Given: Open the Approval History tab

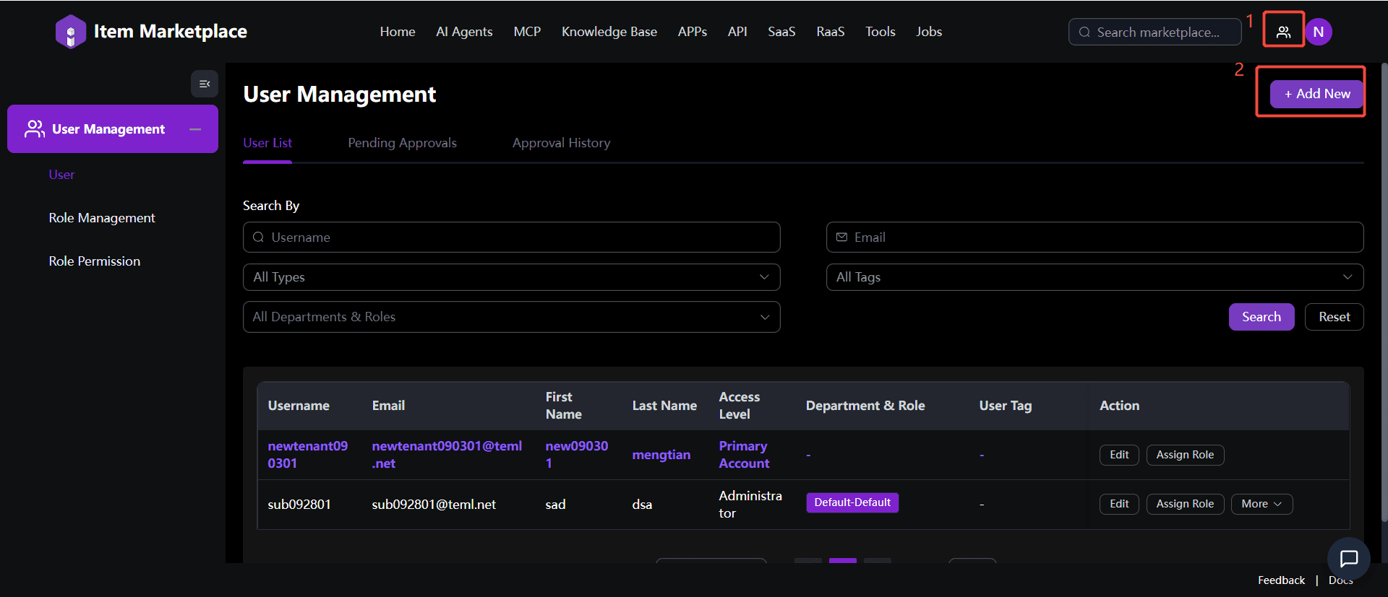Looking at the screenshot, I should tap(561, 143).
